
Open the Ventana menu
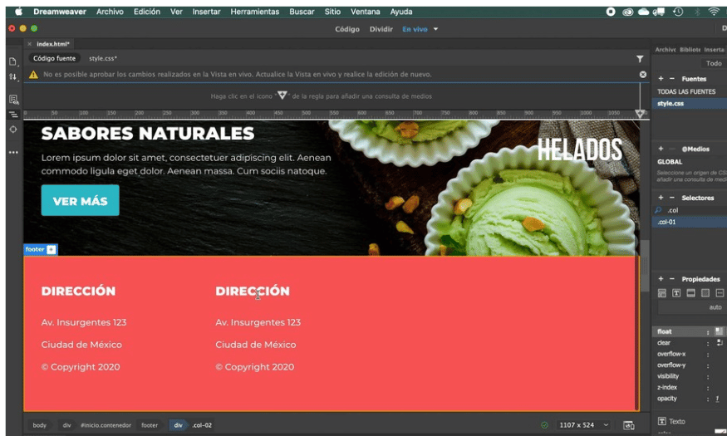pyautogui.click(x=366, y=12)
